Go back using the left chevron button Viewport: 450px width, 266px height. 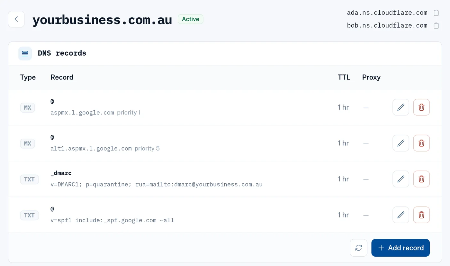[16, 19]
